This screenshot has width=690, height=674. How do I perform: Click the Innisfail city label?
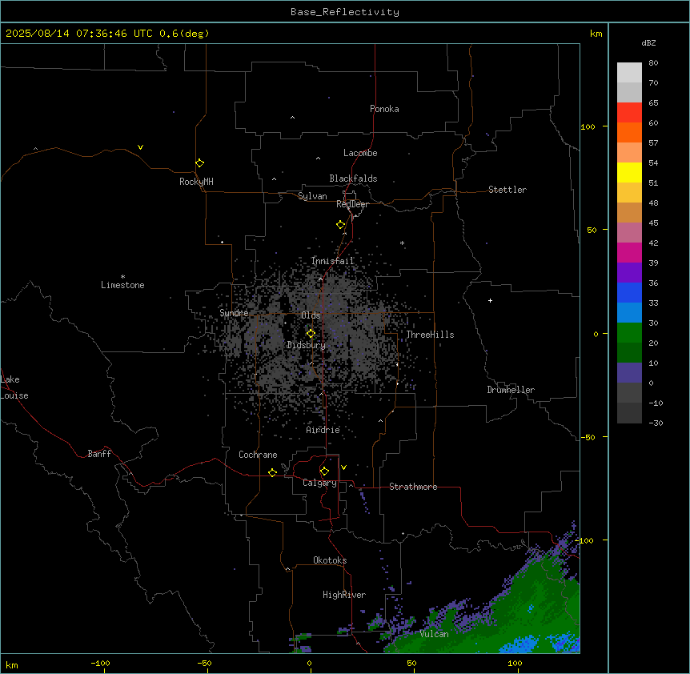coord(333,261)
